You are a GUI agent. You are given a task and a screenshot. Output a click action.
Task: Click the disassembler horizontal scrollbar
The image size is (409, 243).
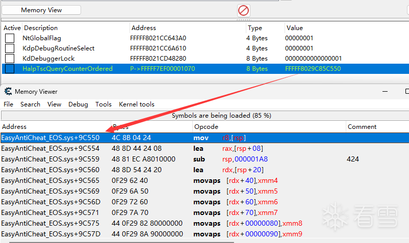tap(121, 242)
